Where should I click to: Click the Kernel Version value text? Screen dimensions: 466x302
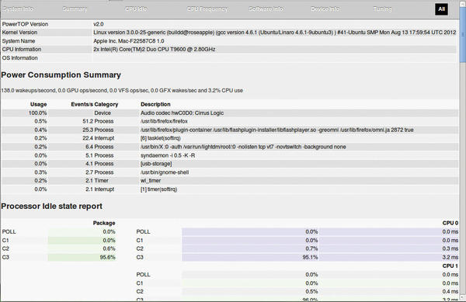[x=275, y=33]
